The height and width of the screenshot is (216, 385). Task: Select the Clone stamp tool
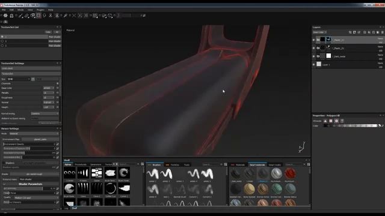51,16
